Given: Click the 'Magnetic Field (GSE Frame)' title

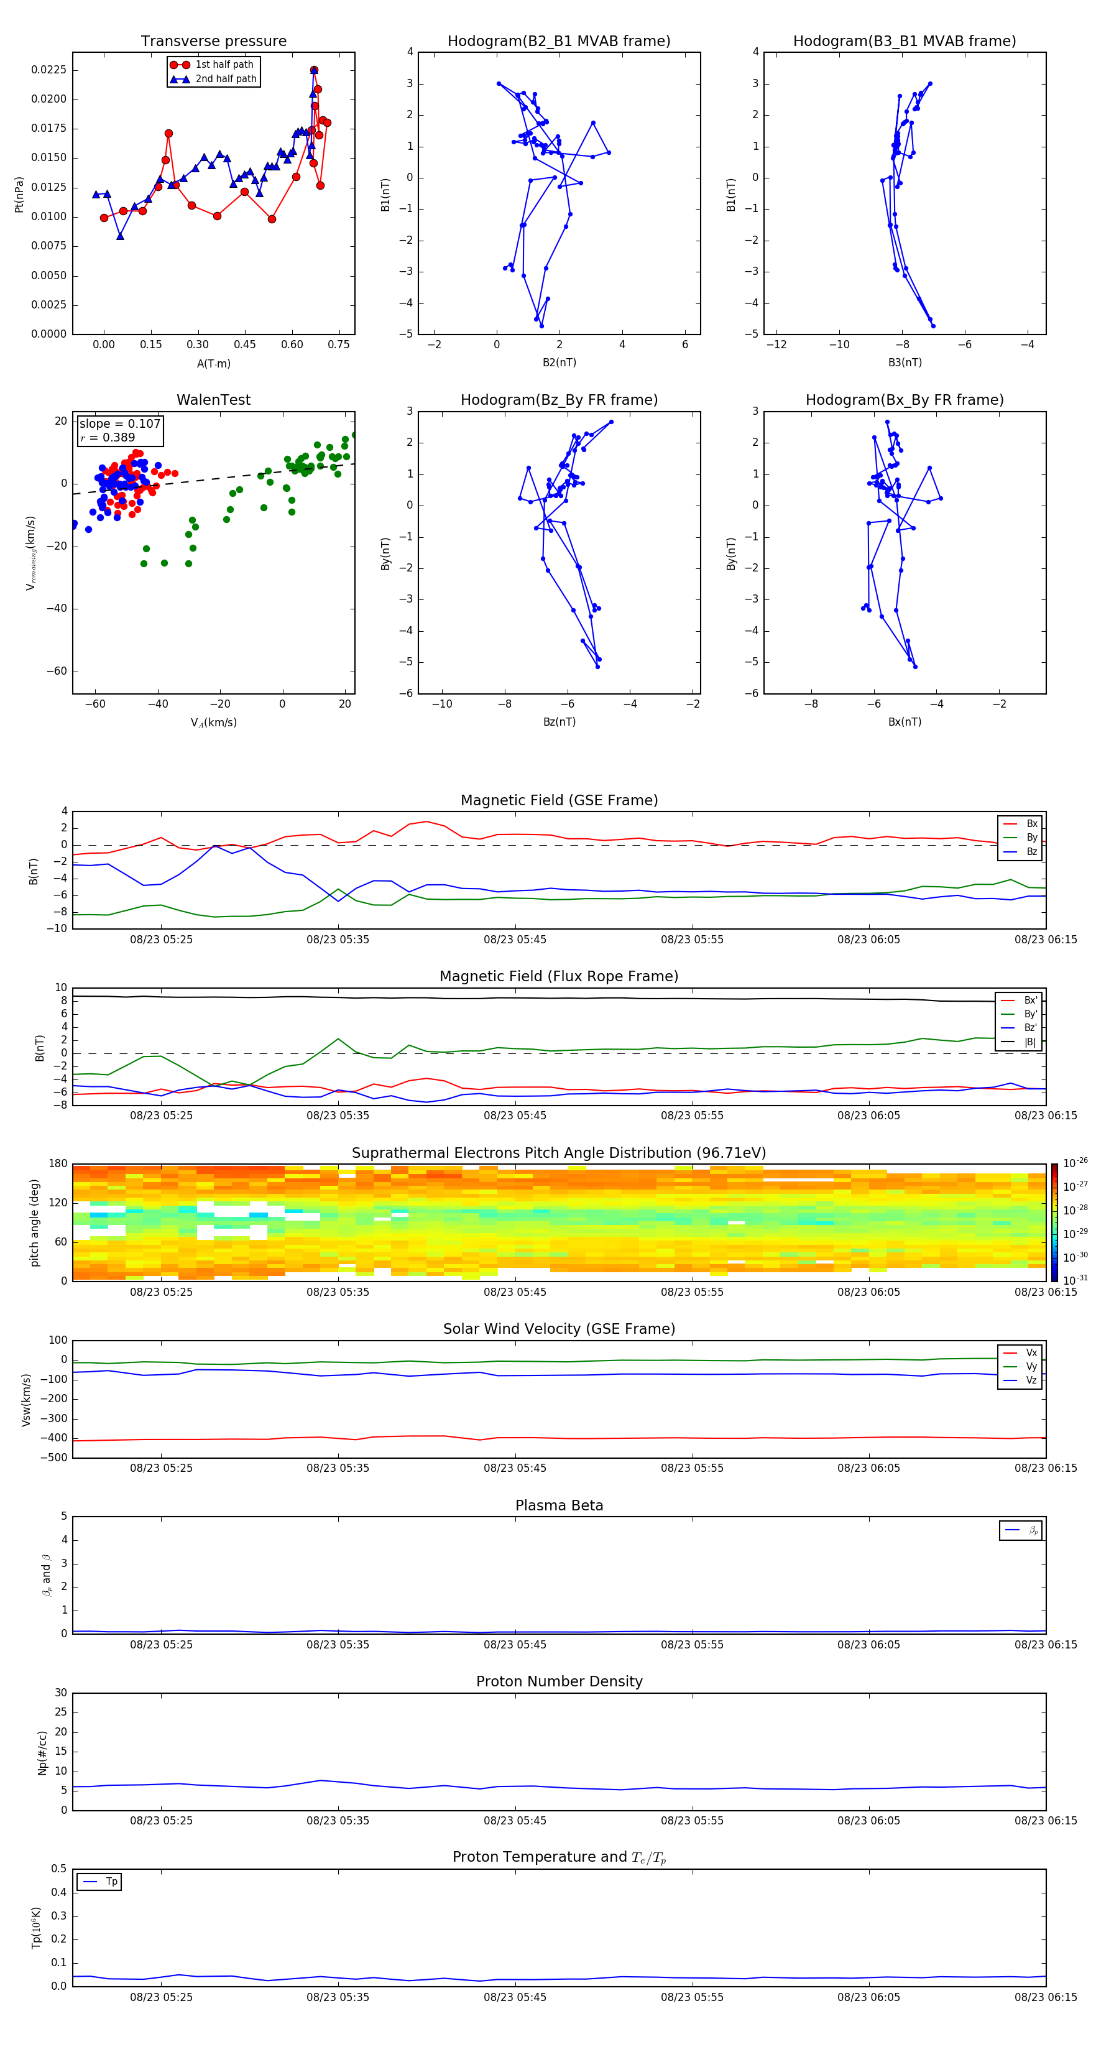Looking at the screenshot, I should [x=559, y=800].
